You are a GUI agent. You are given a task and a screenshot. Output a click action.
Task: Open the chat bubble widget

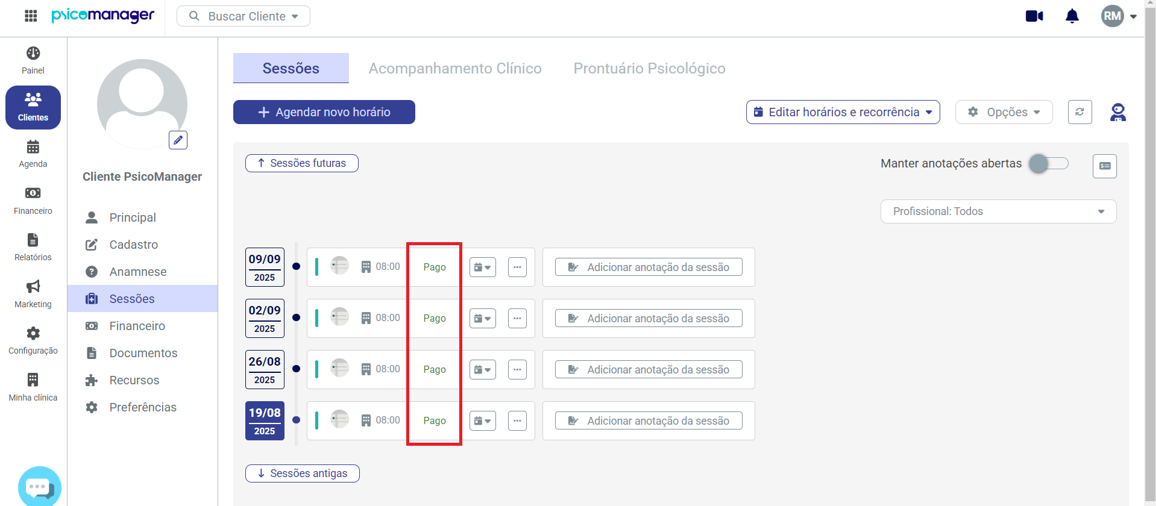tap(40, 487)
